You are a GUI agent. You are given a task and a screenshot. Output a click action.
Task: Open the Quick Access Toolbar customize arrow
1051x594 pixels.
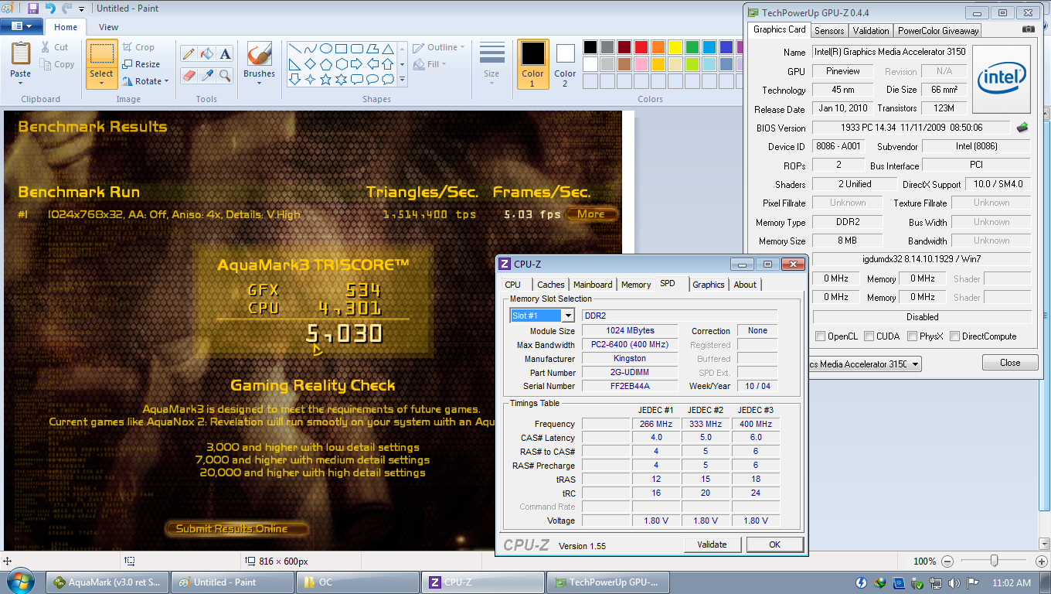(x=81, y=9)
